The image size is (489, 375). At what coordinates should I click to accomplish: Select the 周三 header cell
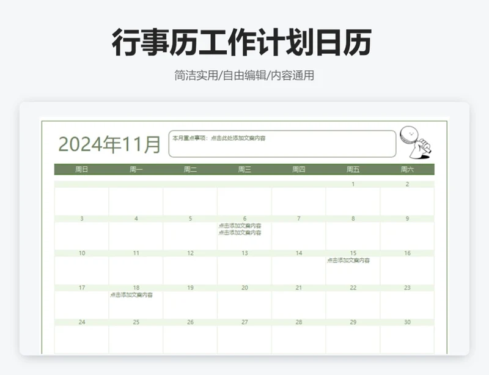(244, 169)
